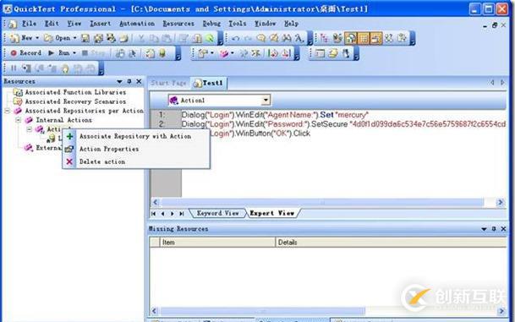Click the Save icon in toolbar
Image resolution: width=515 pixels, height=322 pixels.
point(85,38)
